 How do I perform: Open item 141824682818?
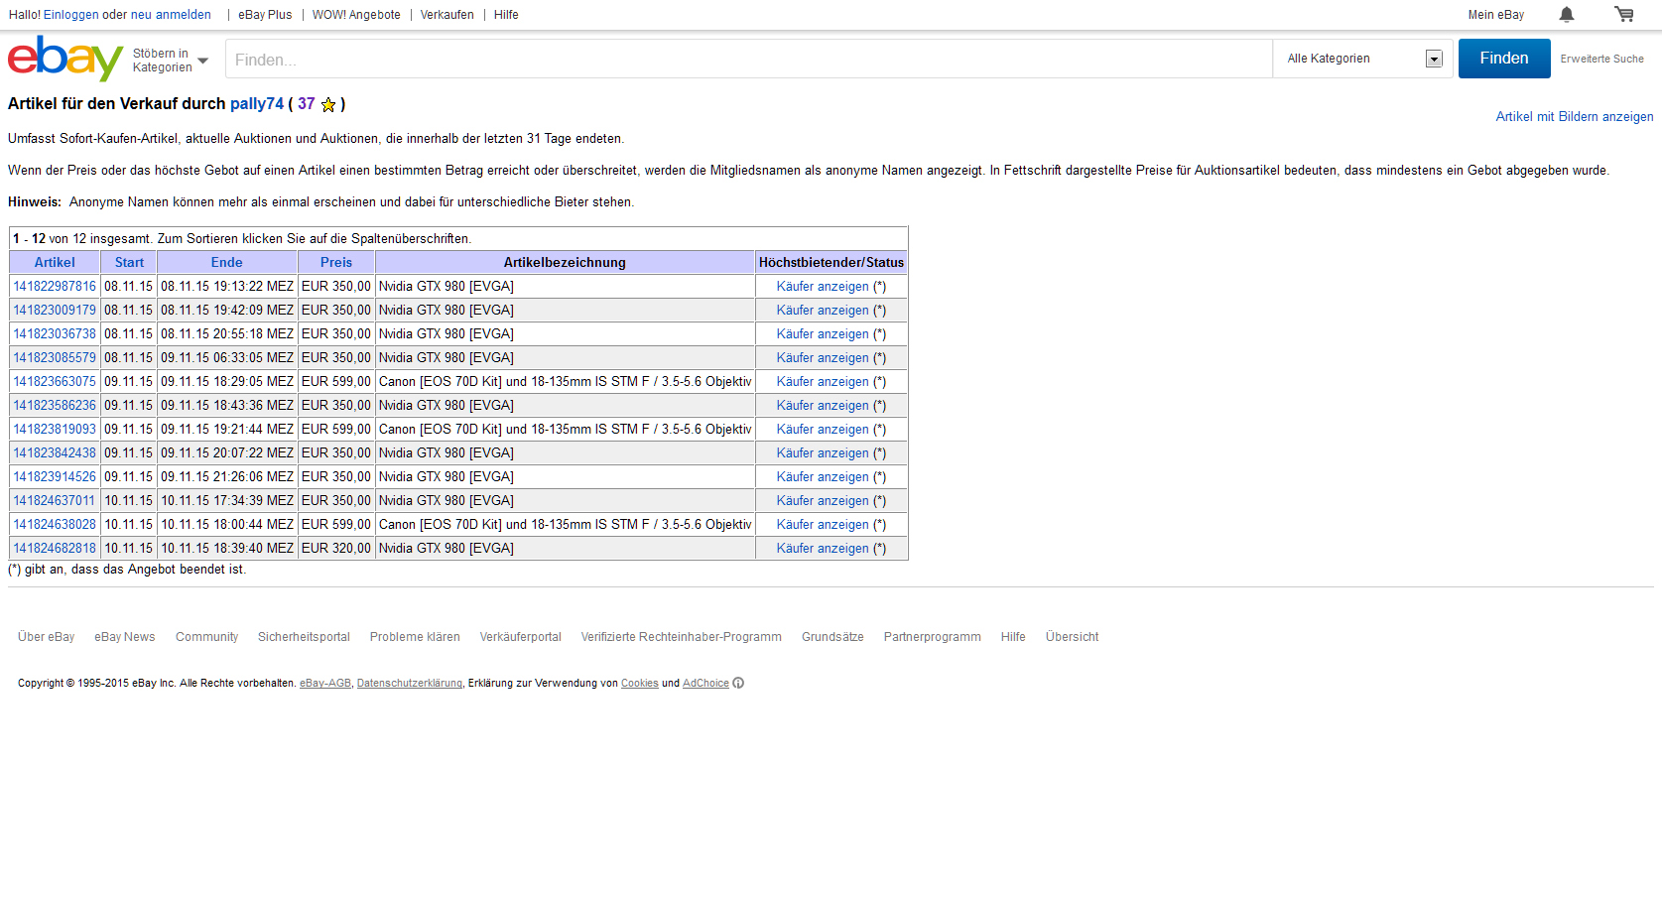[55, 549]
